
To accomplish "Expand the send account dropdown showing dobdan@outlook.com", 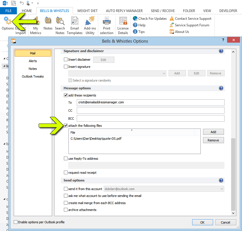I will [222, 189].
